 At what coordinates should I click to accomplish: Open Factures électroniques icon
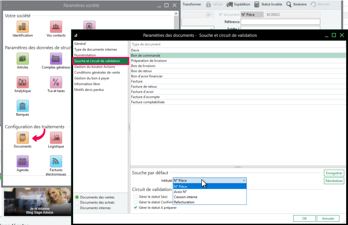(x=56, y=161)
